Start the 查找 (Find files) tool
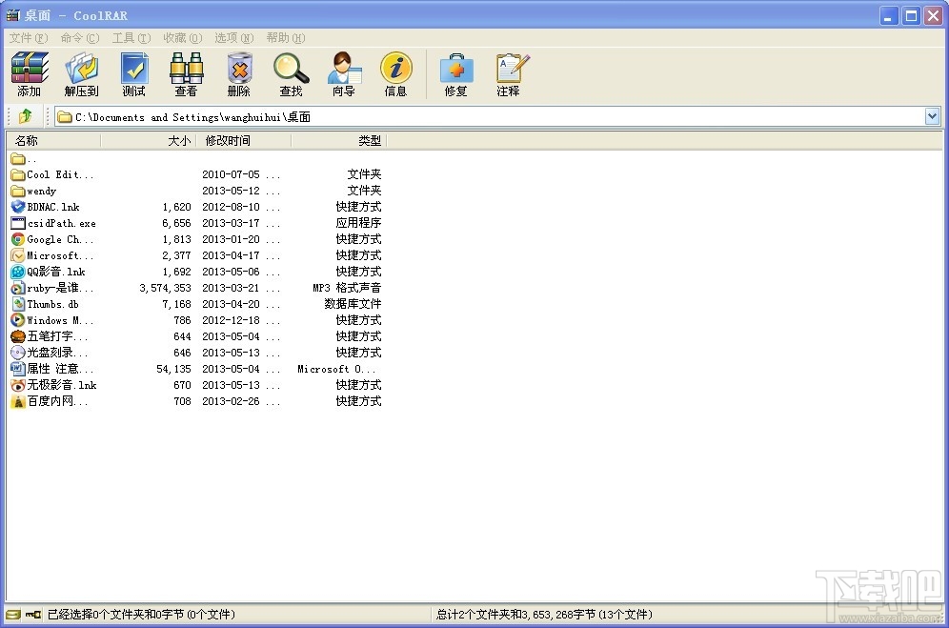The image size is (949, 628). 291,74
